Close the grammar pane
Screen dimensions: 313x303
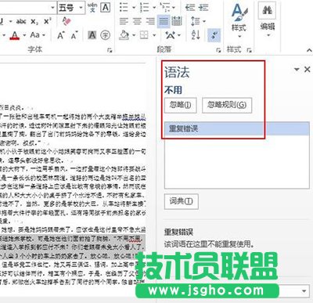point(308,69)
